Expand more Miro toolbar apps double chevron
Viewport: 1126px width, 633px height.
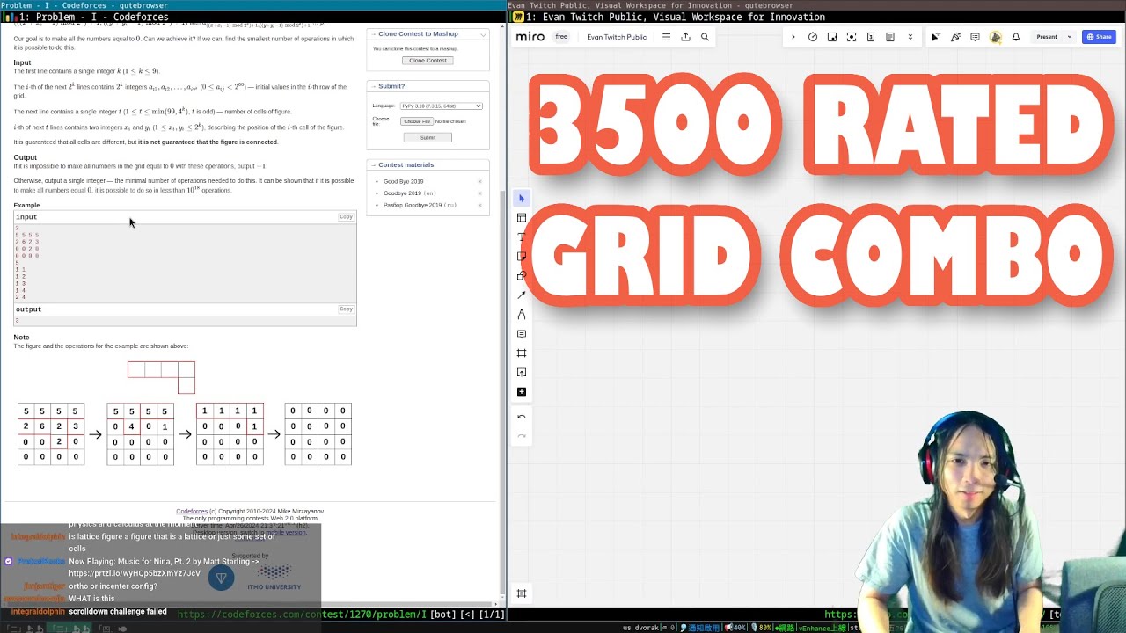click(x=910, y=37)
